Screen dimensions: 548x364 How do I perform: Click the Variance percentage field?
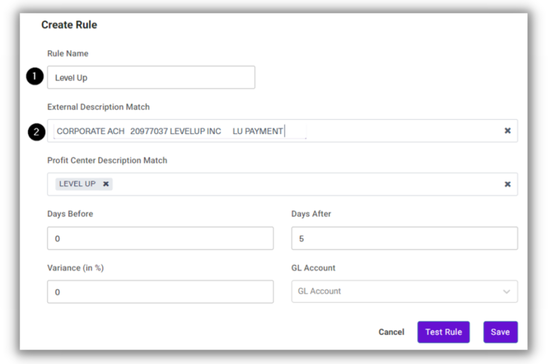click(x=160, y=291)
